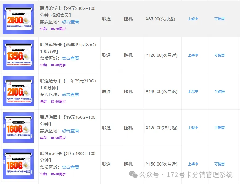Screen dimensions: 240x184
Task: Open the 联通海西卡 160G product thumbnail
Action: click(18, 128)
